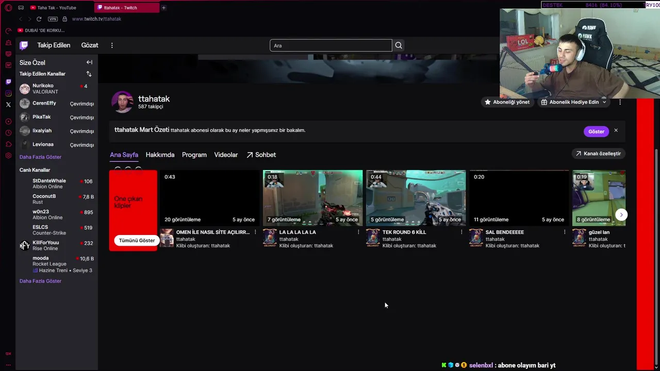The image size is (660, 371).
Task: Open the GX Control speedometer panel
Action: click(x=8, y=31)
